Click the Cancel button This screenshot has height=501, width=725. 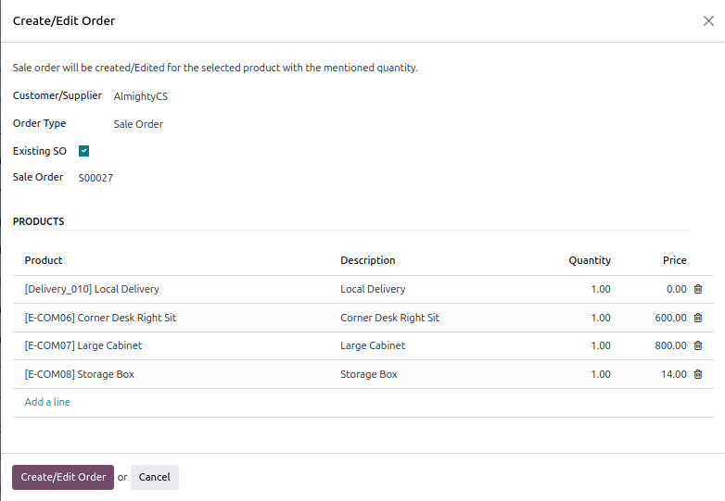click(154, 477)
